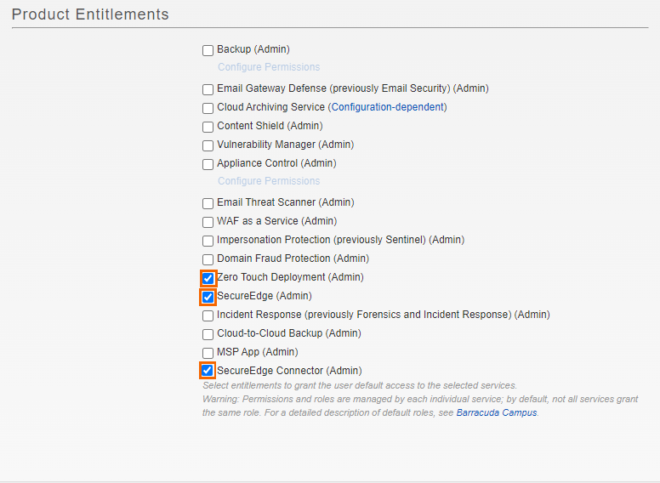Tick WAF as a Service checkbox

tap(208, 222)
